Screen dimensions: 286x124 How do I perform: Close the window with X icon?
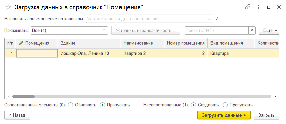point(279,7)
